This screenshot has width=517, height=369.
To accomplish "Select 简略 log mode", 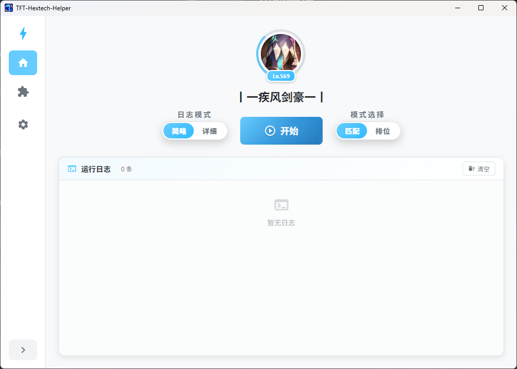I will (x=179, y=131).
